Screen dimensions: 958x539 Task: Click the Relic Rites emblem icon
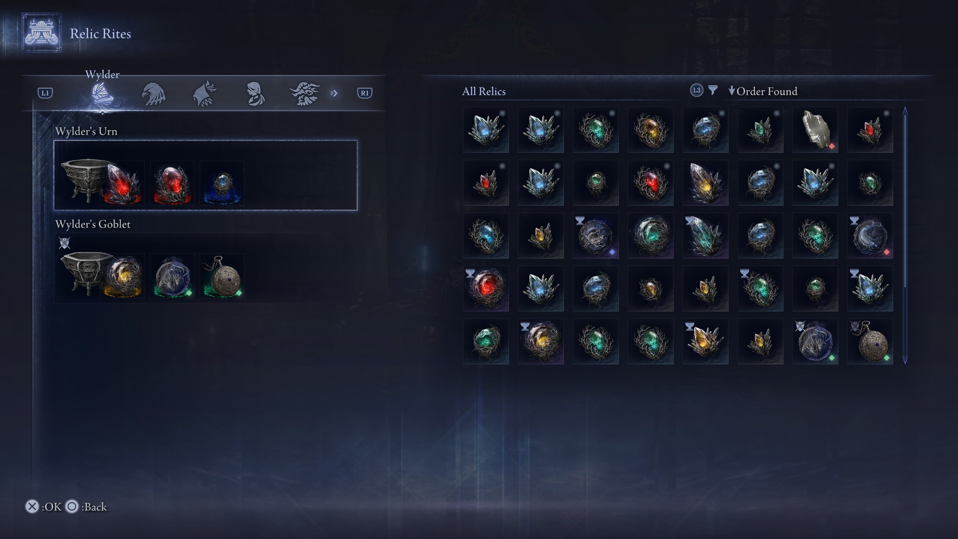(x=42, y=33)
